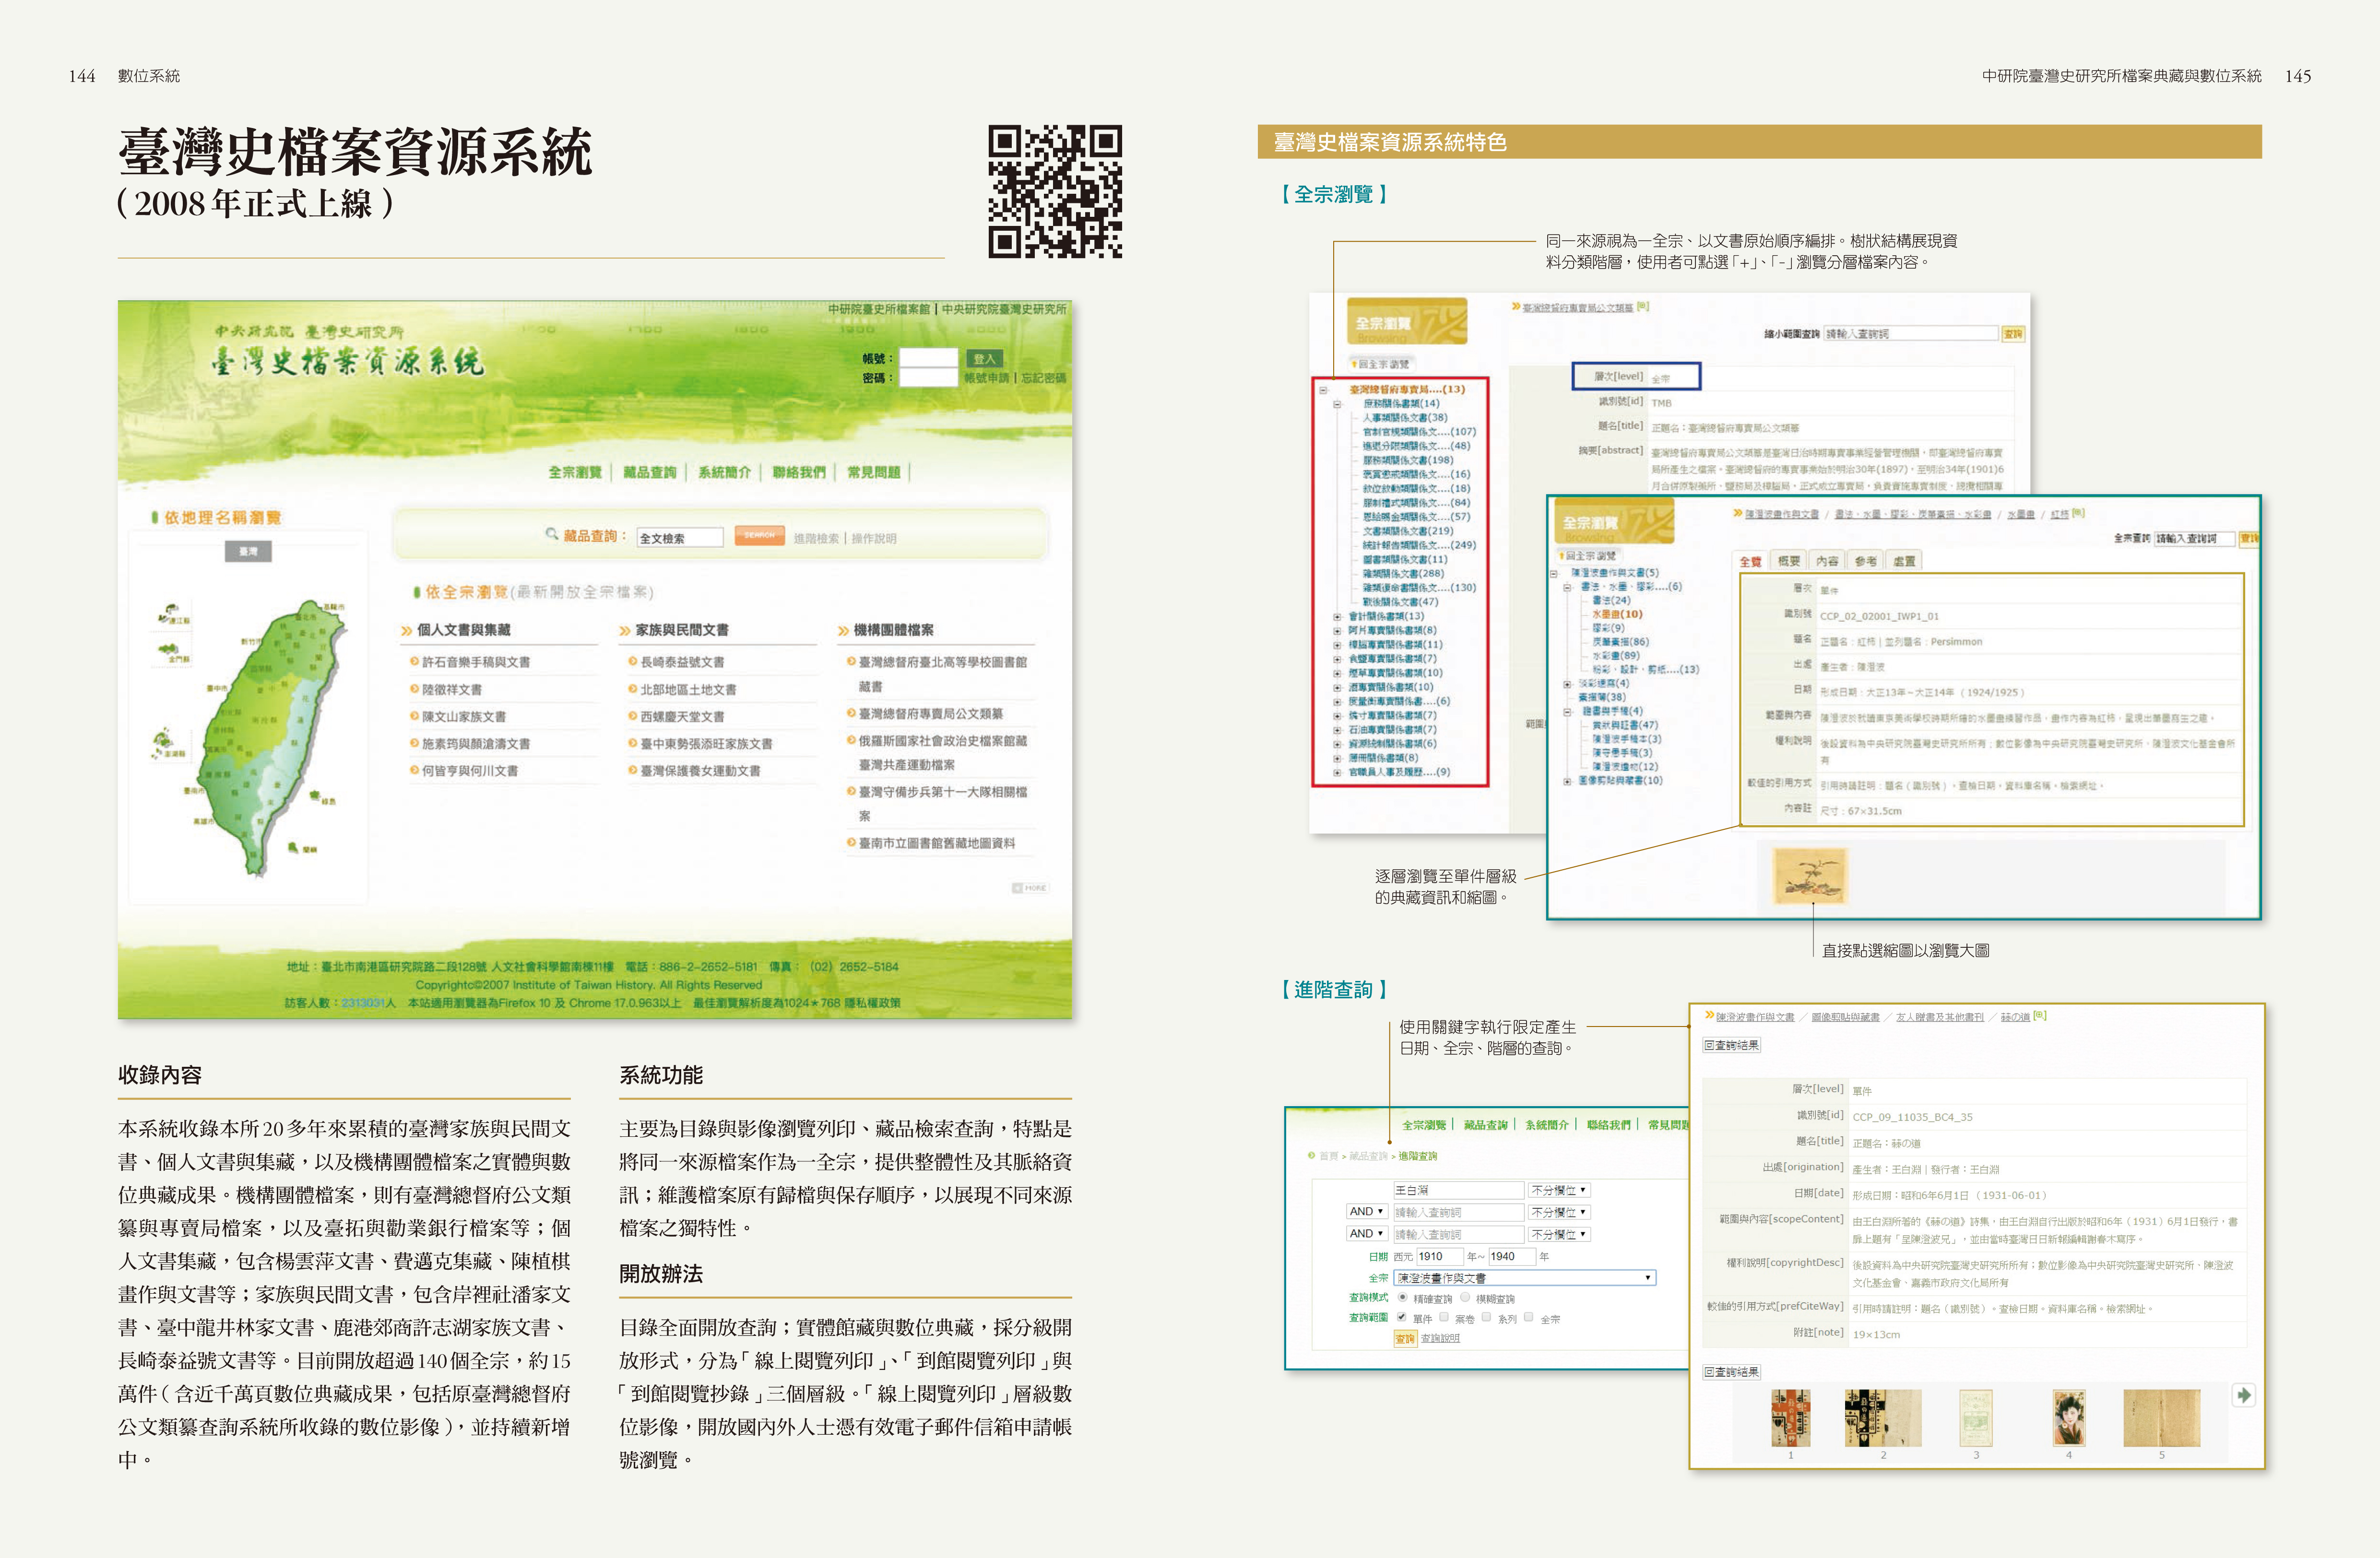Viewport: 2380px width, 1558px height.
Task: Switch to the 全覽 tab
Action: [1750, 561]
